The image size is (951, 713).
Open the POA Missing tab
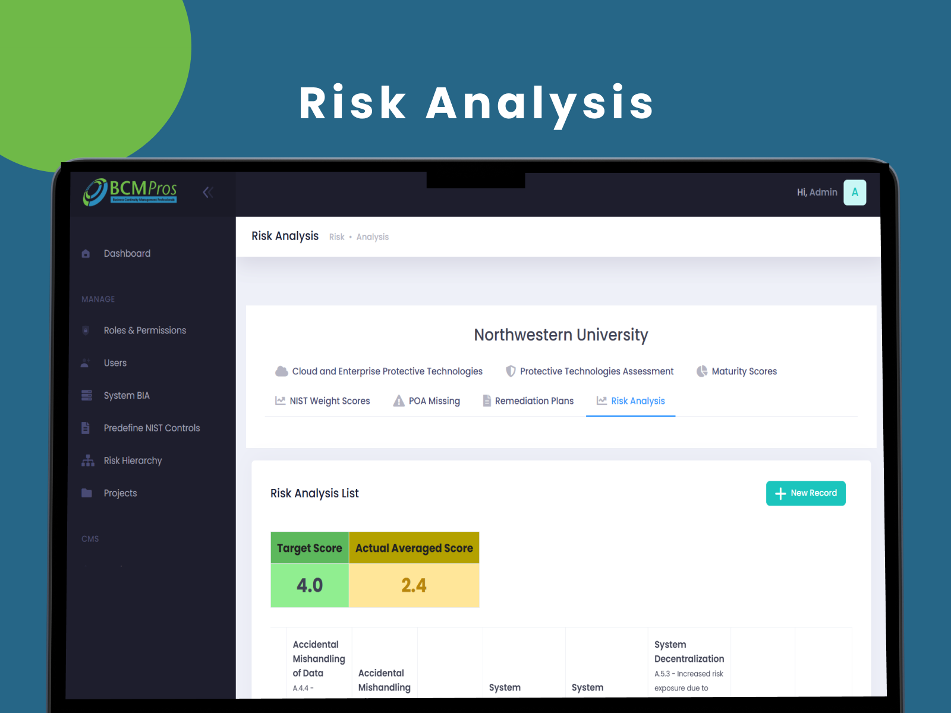(427, 401)
